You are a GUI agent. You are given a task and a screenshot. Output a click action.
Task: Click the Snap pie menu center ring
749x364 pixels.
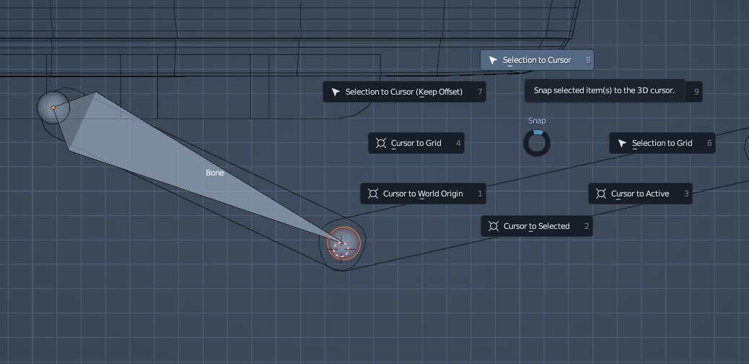coord(537,142)
